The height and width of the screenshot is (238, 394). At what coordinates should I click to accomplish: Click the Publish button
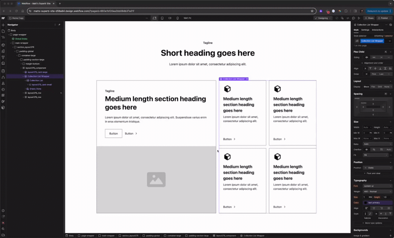click(x=384, y=18)
